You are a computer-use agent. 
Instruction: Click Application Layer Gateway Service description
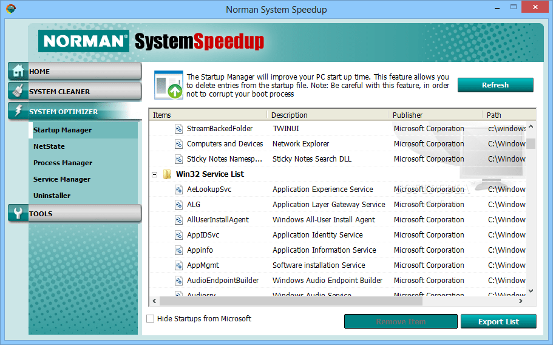[x=328, y=205]
